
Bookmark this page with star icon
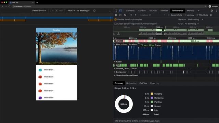click(x=205, y=6)
